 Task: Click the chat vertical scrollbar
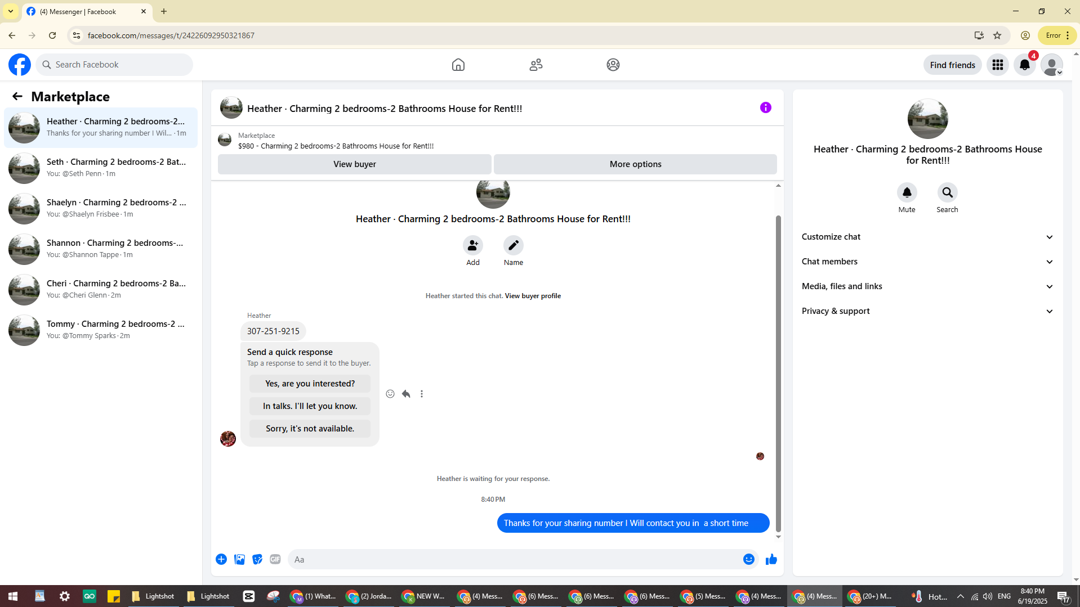778,372
